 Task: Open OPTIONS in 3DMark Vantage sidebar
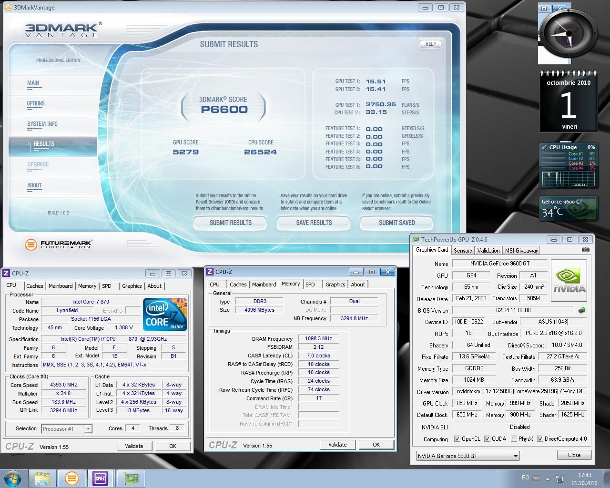click(36, 103)
